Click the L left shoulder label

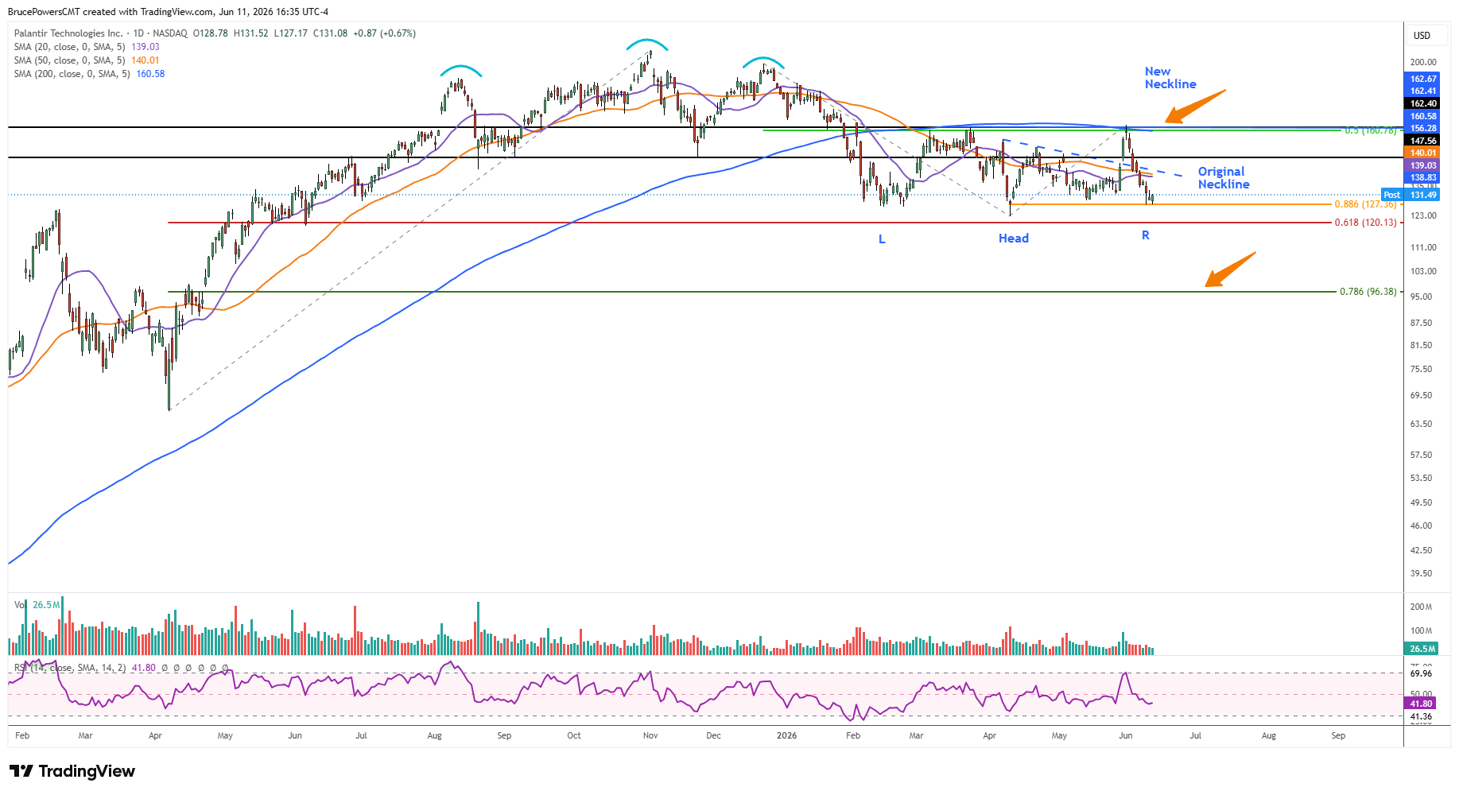882,239
